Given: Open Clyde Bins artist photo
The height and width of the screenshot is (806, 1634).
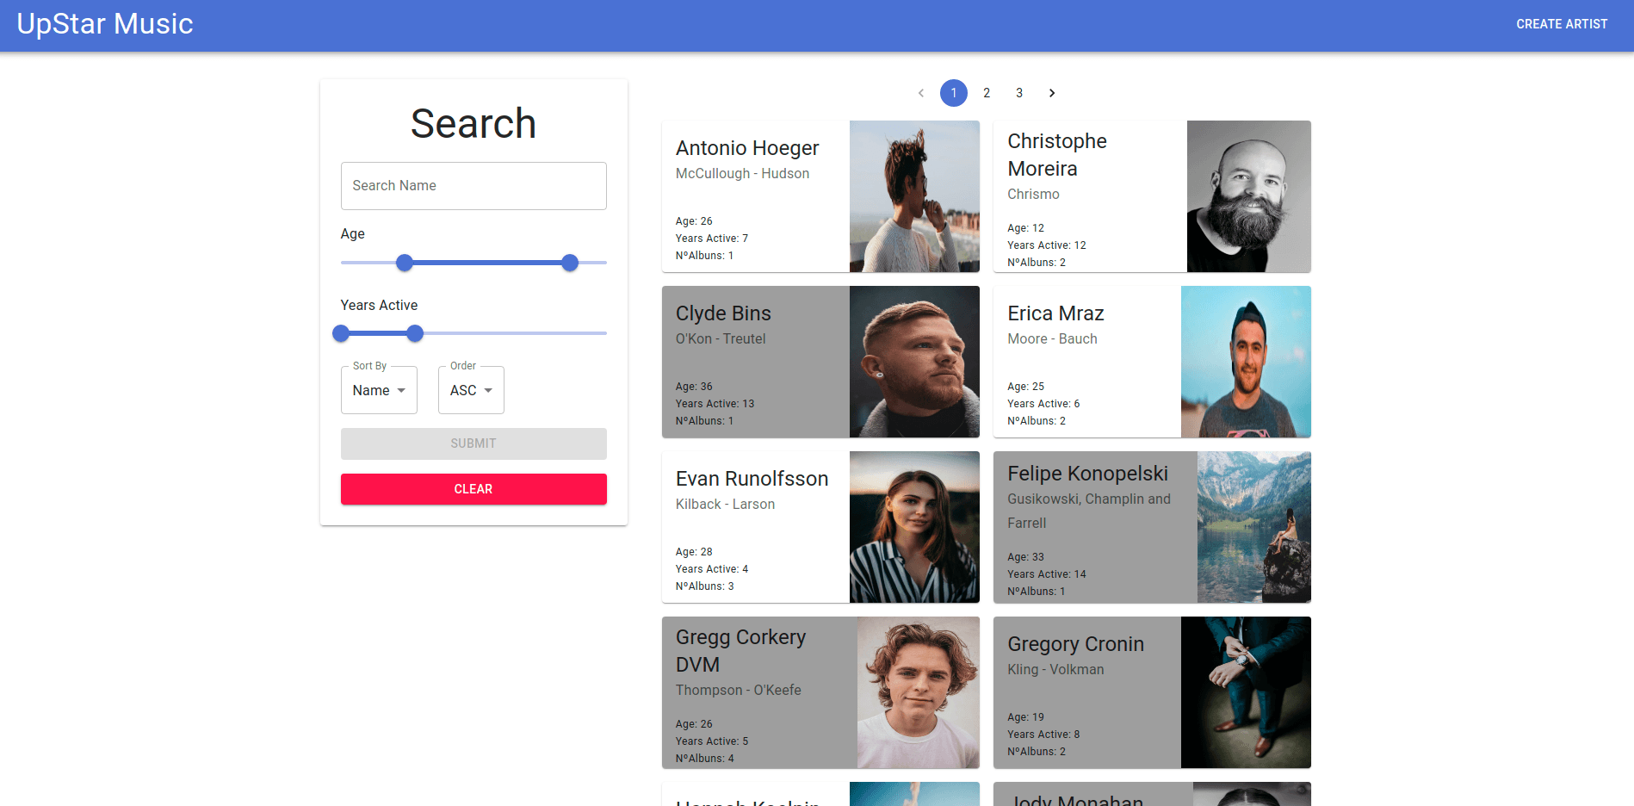Looking at the screenshot, I should pos(914,362).
